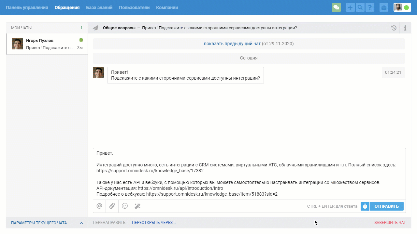Click the plus icon to create new
The width and height of the screenshot is (417, 234).
(x=350, y=7)
